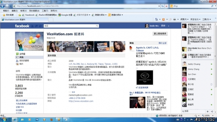217x122 pixels.
Task: Open the address bar history dropdown
Action: coord(159,6)
